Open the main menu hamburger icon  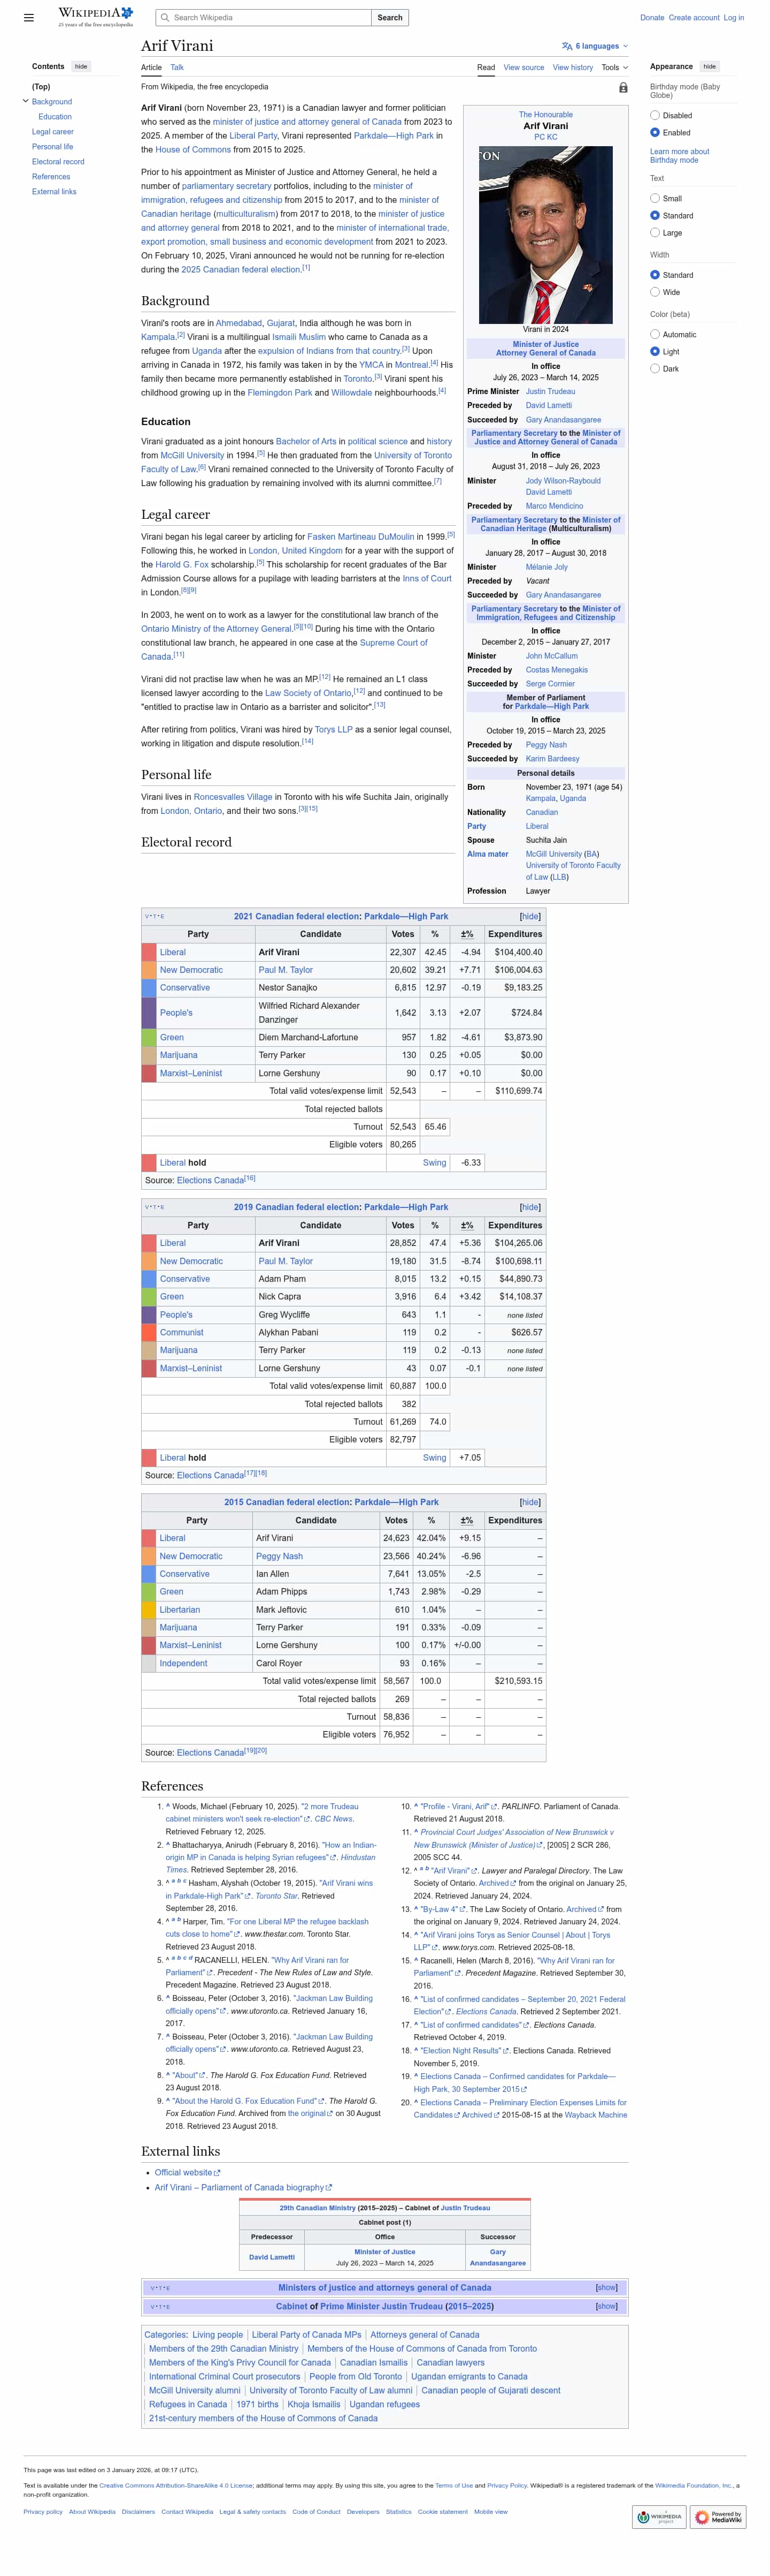click(x=29, y=18)
